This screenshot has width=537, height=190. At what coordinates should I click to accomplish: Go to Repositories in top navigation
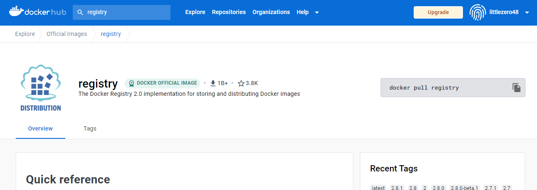click(x=229, y=12)
